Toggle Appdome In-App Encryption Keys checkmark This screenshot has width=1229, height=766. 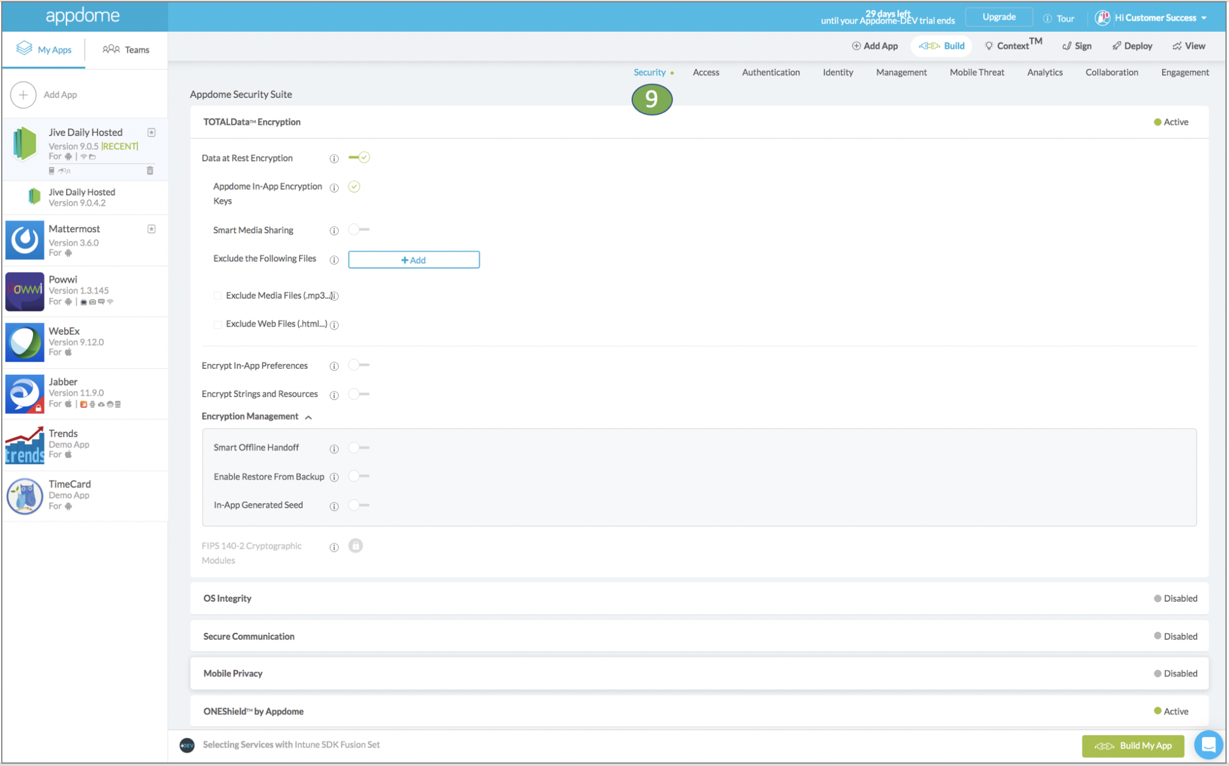(x=354, y=187)
